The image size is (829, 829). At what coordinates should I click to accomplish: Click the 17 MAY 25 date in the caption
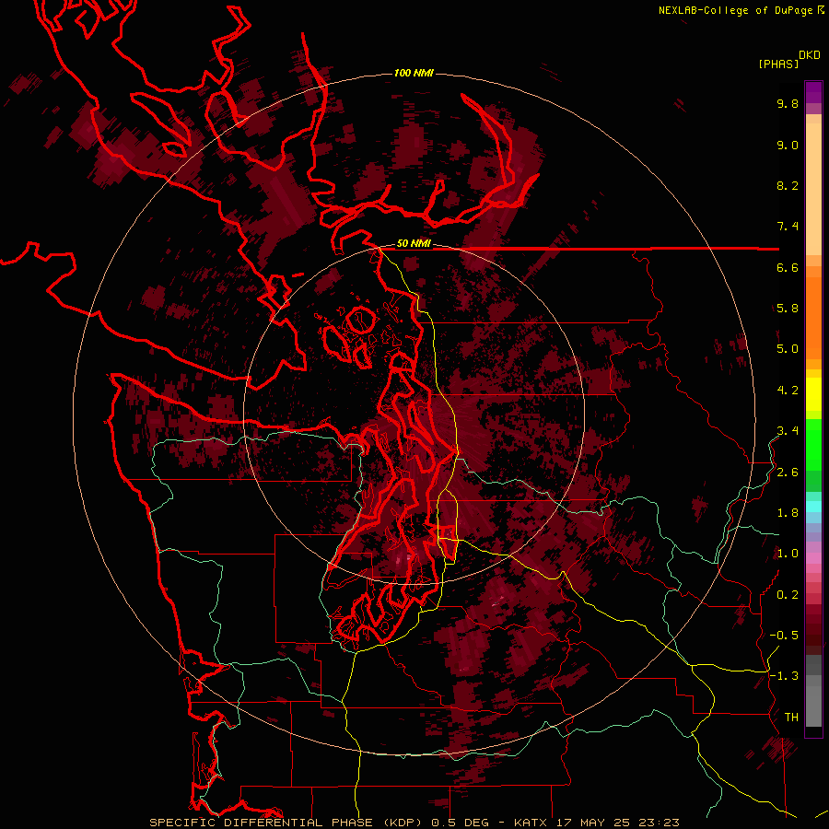(592, 823)
